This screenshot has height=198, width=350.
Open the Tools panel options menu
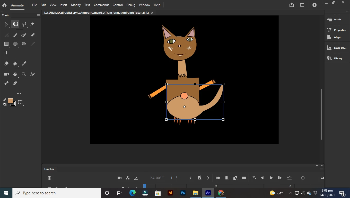click(x=39, y=15)
